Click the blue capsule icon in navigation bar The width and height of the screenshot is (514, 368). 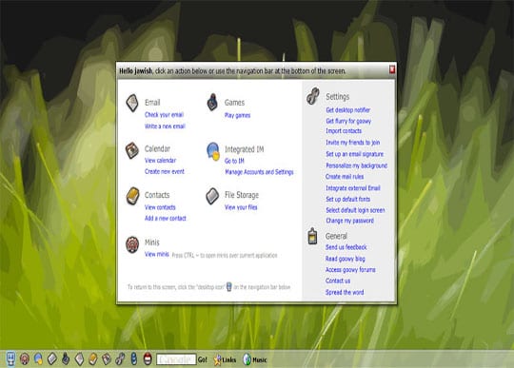[134, 359]
